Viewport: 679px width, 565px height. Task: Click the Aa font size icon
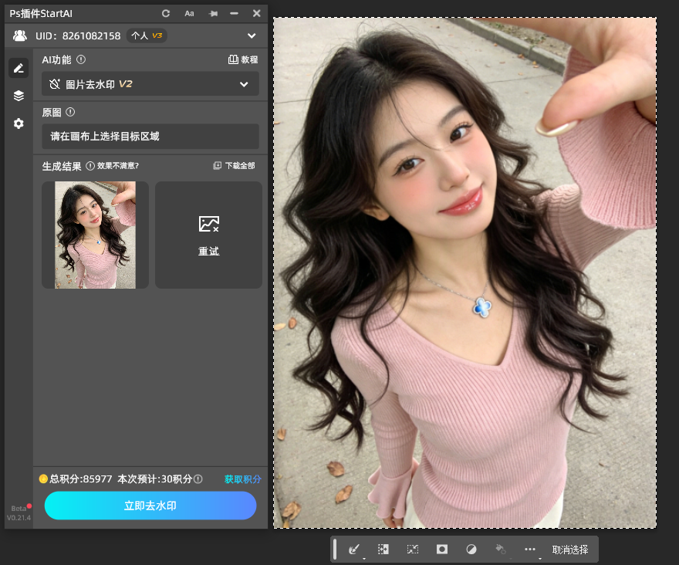189,13
